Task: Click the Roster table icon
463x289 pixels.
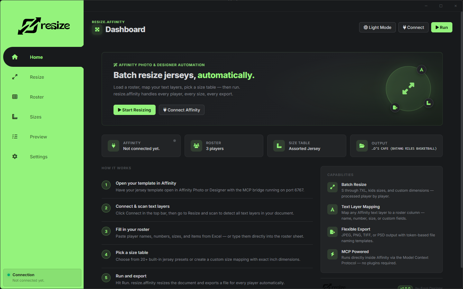Action: tap(15, 97)
